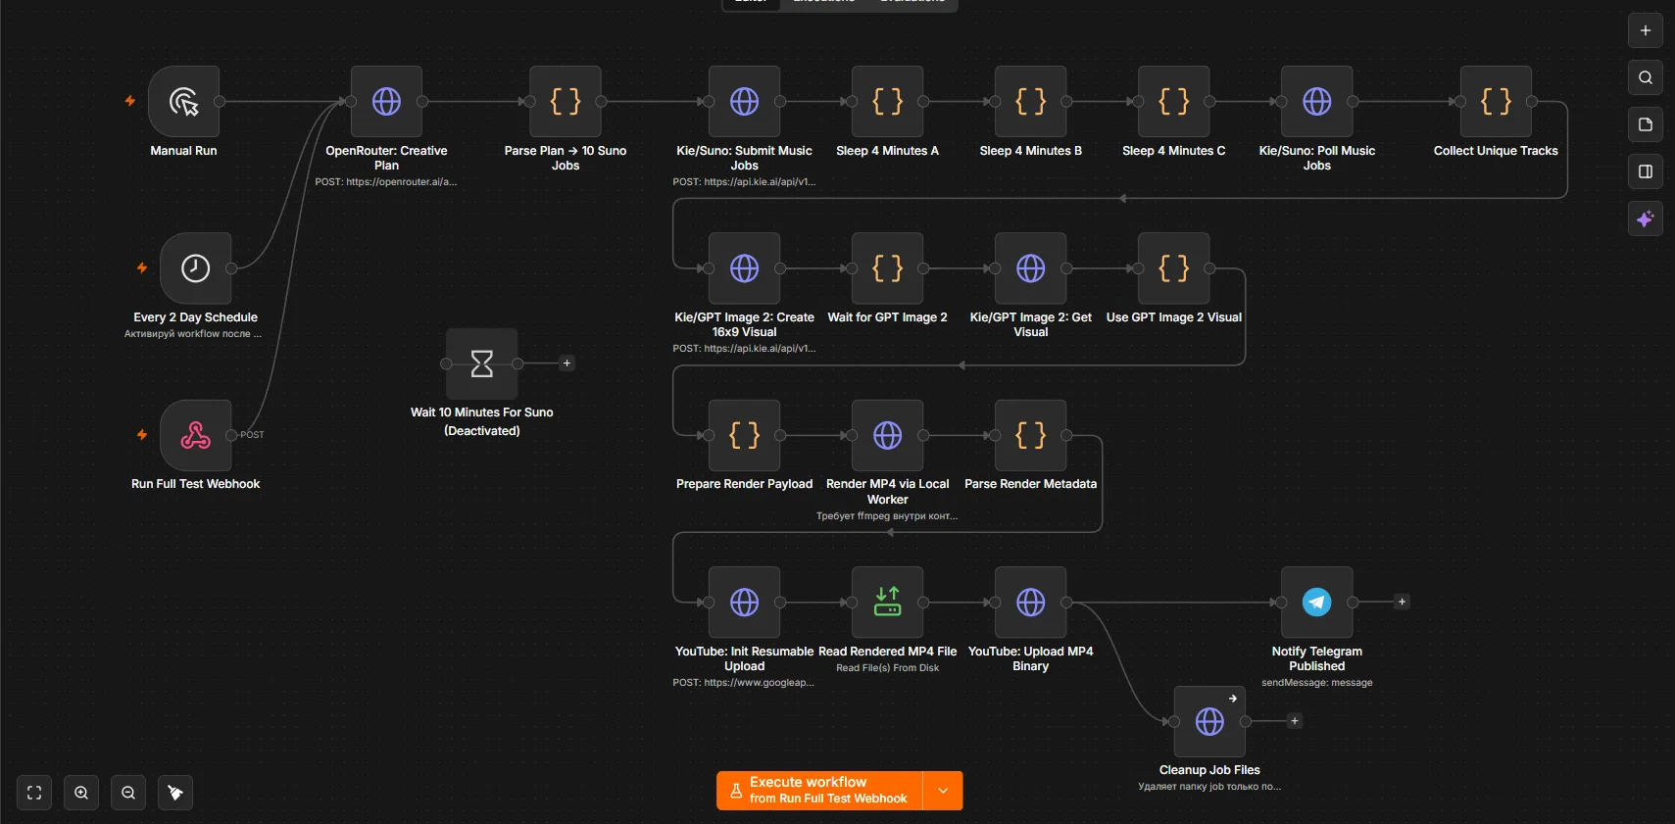Select the Cleanup Job Files node
This screenshot has height=824, width=1675.
(x=1209, y=721)
